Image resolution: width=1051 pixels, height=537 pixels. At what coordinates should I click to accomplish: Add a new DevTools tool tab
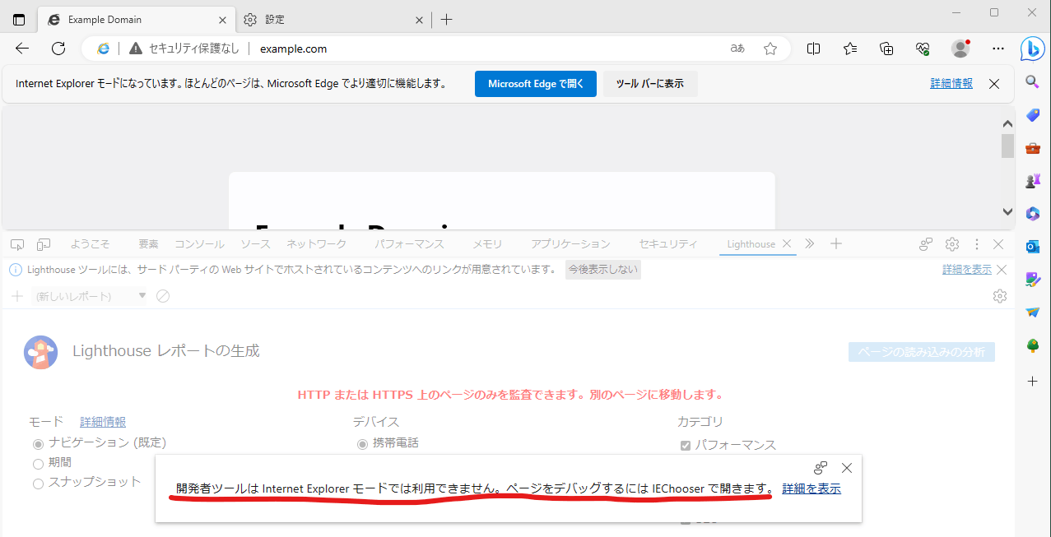click(836, 244)
